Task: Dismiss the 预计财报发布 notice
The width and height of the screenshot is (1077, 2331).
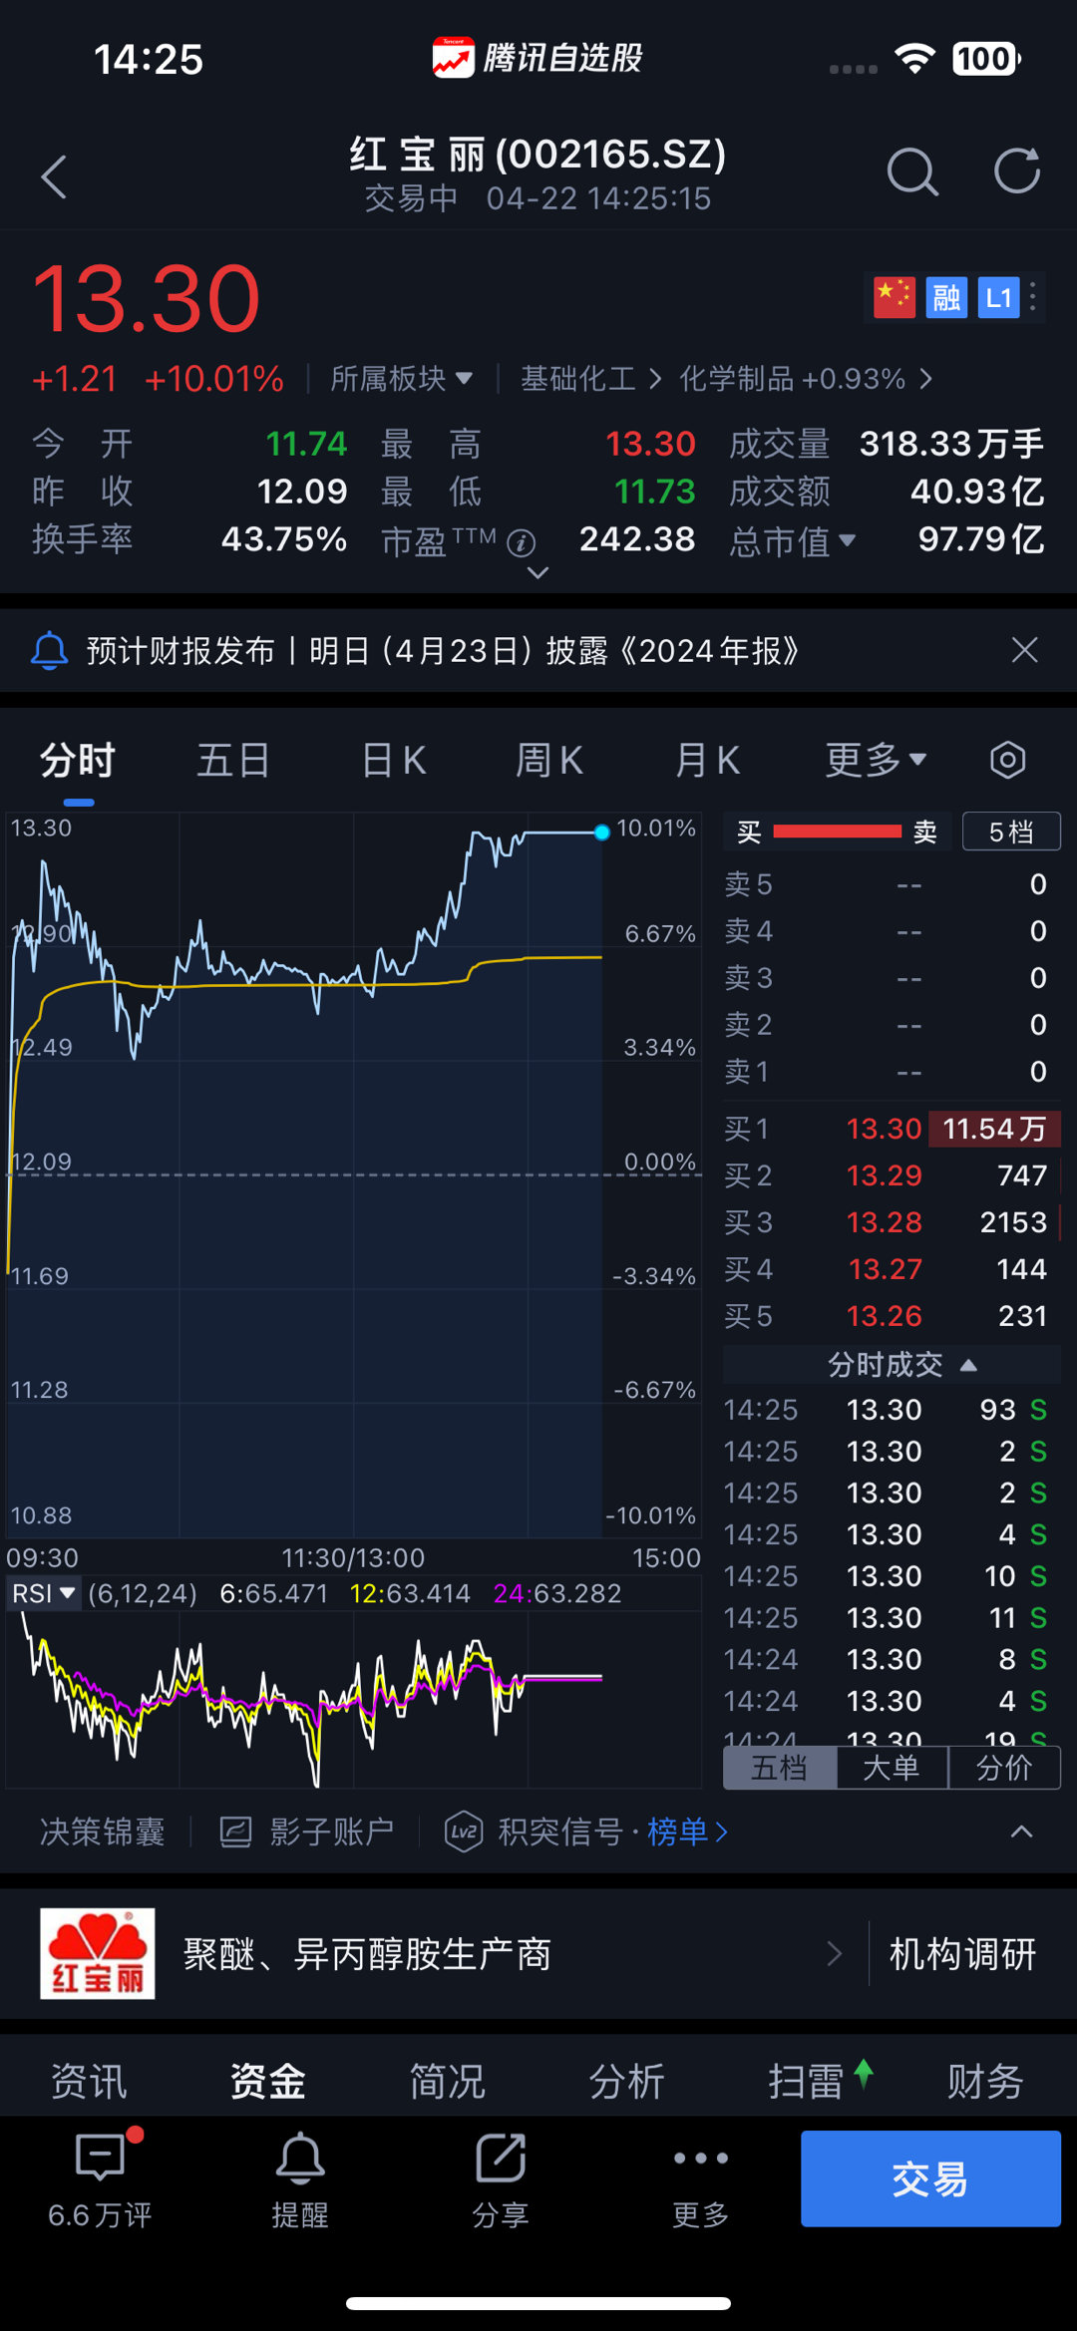Action: point(1025,650)
